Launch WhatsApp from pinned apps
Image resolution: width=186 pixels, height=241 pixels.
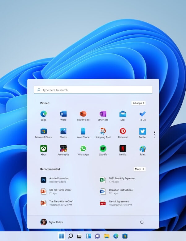click(x=83, y=149)
